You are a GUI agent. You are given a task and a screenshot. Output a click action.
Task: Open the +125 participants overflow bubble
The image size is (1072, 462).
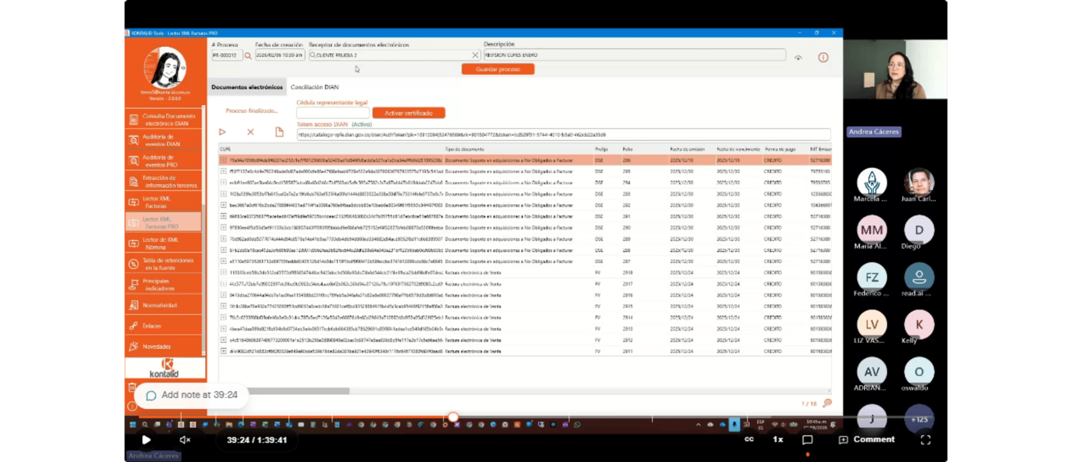pos(919,420)
